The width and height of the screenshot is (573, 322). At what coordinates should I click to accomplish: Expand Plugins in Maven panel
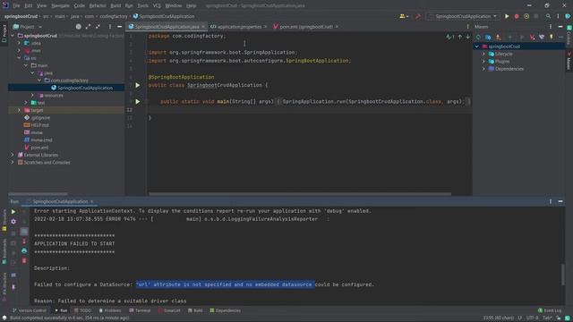click(x=483, y=62)
